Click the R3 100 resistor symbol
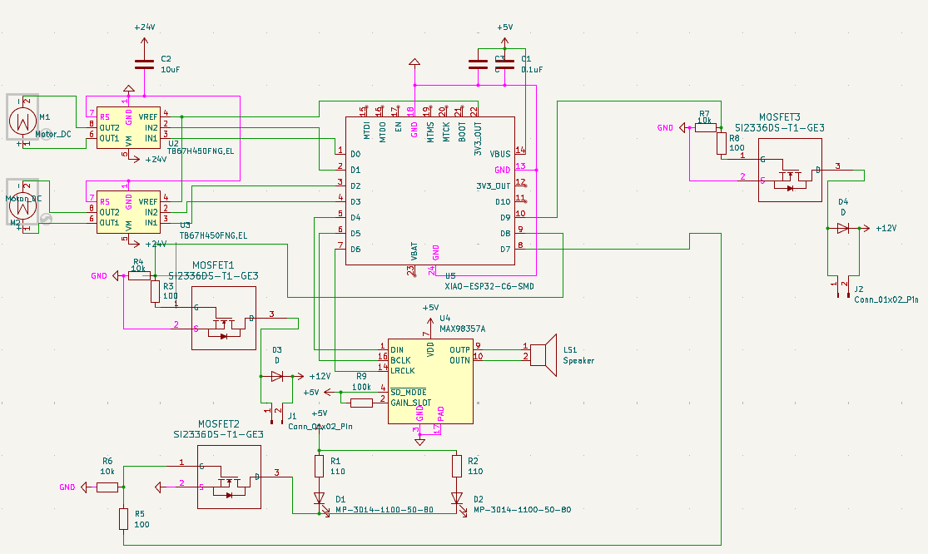The width and height of the screenshot is (928, 554). click(x=155, y=291)
